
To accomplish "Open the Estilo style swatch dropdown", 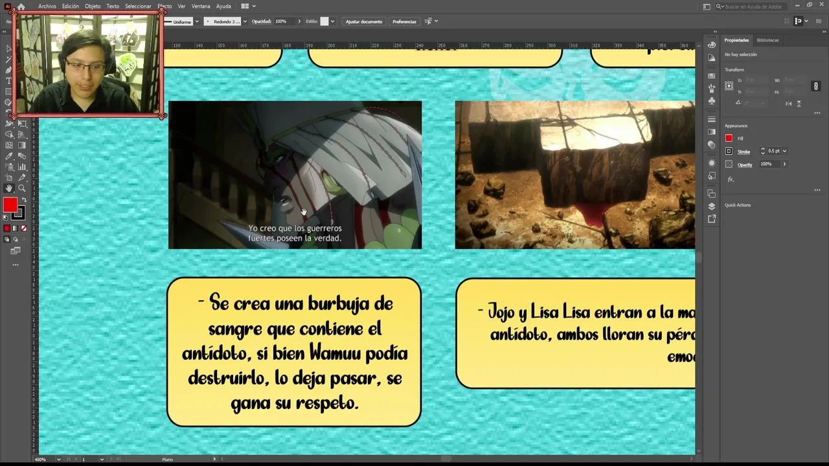I will (332, 21).
